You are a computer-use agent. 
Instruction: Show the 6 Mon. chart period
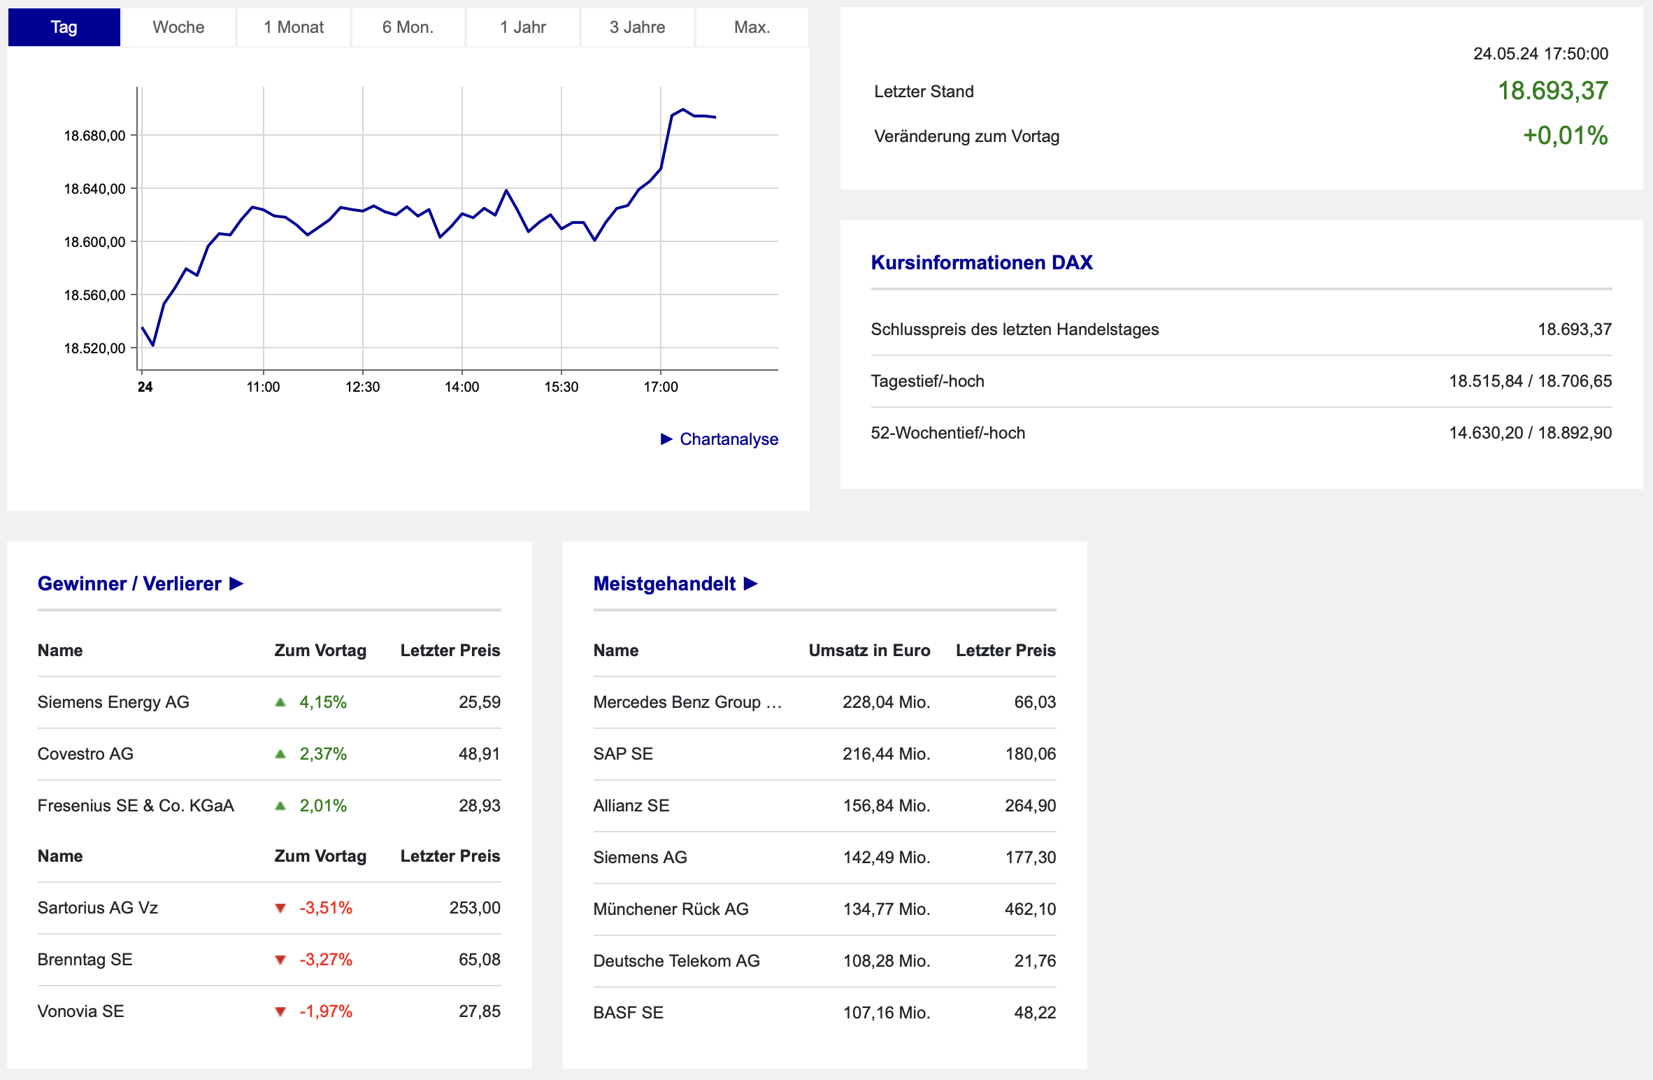pos(408,27)
